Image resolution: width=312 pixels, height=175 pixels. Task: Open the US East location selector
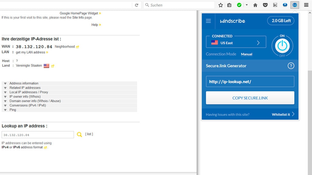[x=236, y=42]
